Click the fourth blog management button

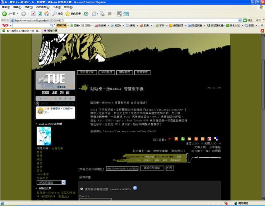142,72
